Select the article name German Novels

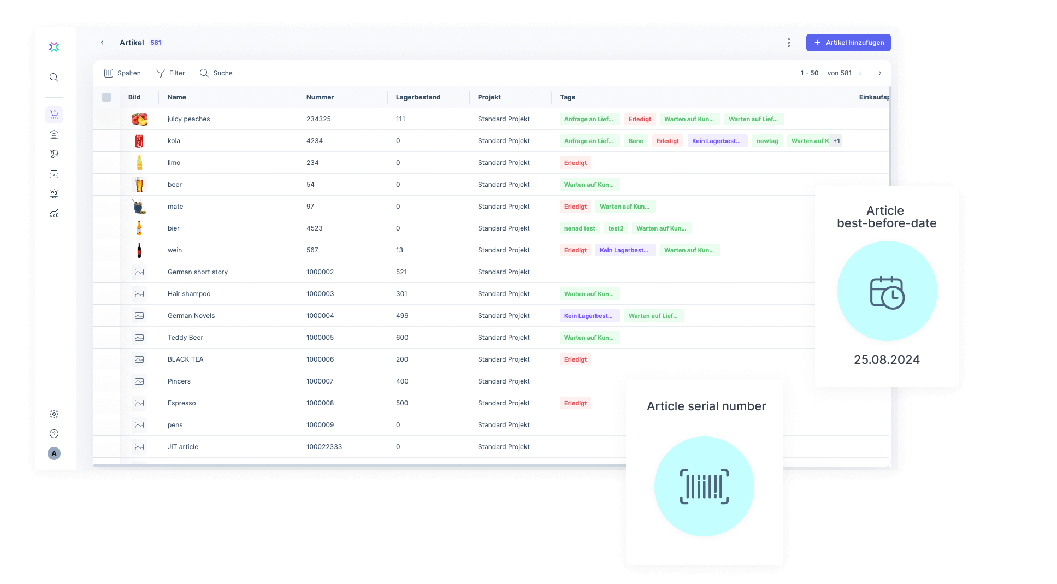click(x=191, y=316)
